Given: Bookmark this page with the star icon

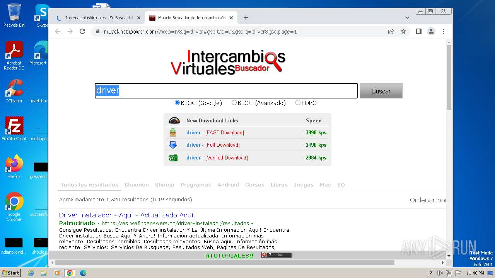Looking at the screenshot, I should click(403, 32).
